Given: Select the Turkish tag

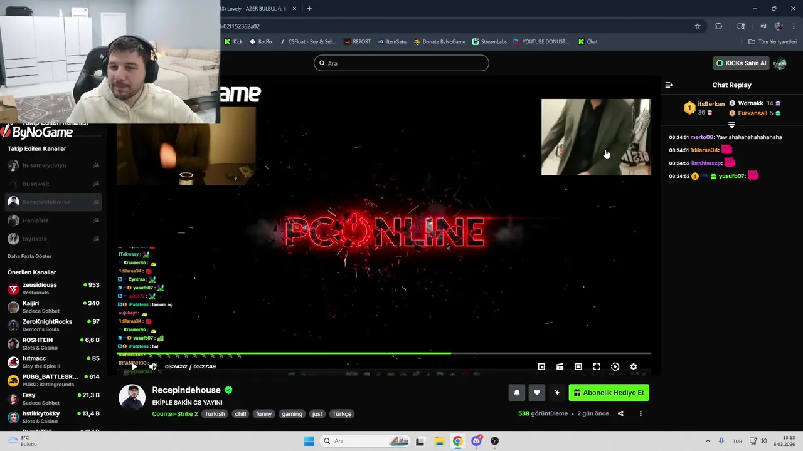Looking at the screenshot, I should point(215,414).
